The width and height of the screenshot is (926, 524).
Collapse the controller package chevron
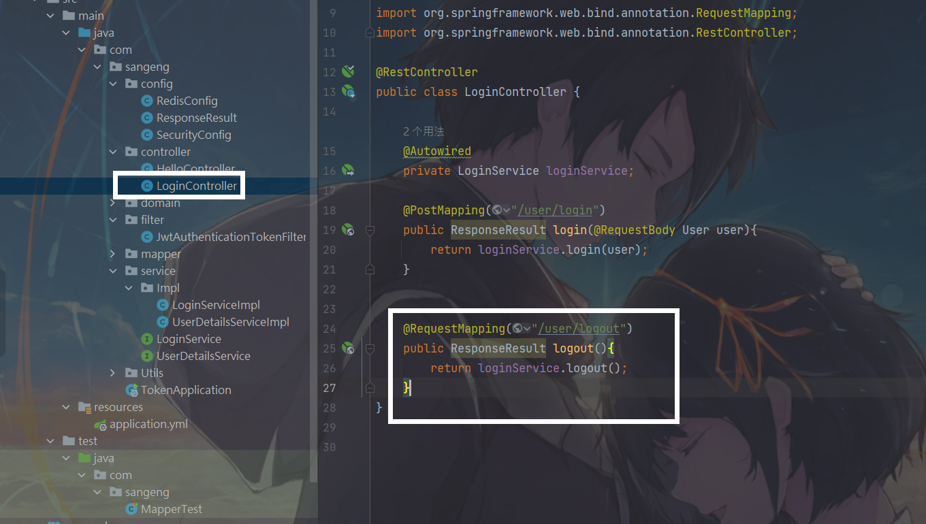pyautogui.click(x=113, y=152)
